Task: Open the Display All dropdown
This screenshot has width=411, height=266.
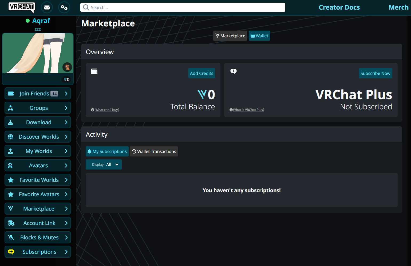Action: (x=104, y=164)
